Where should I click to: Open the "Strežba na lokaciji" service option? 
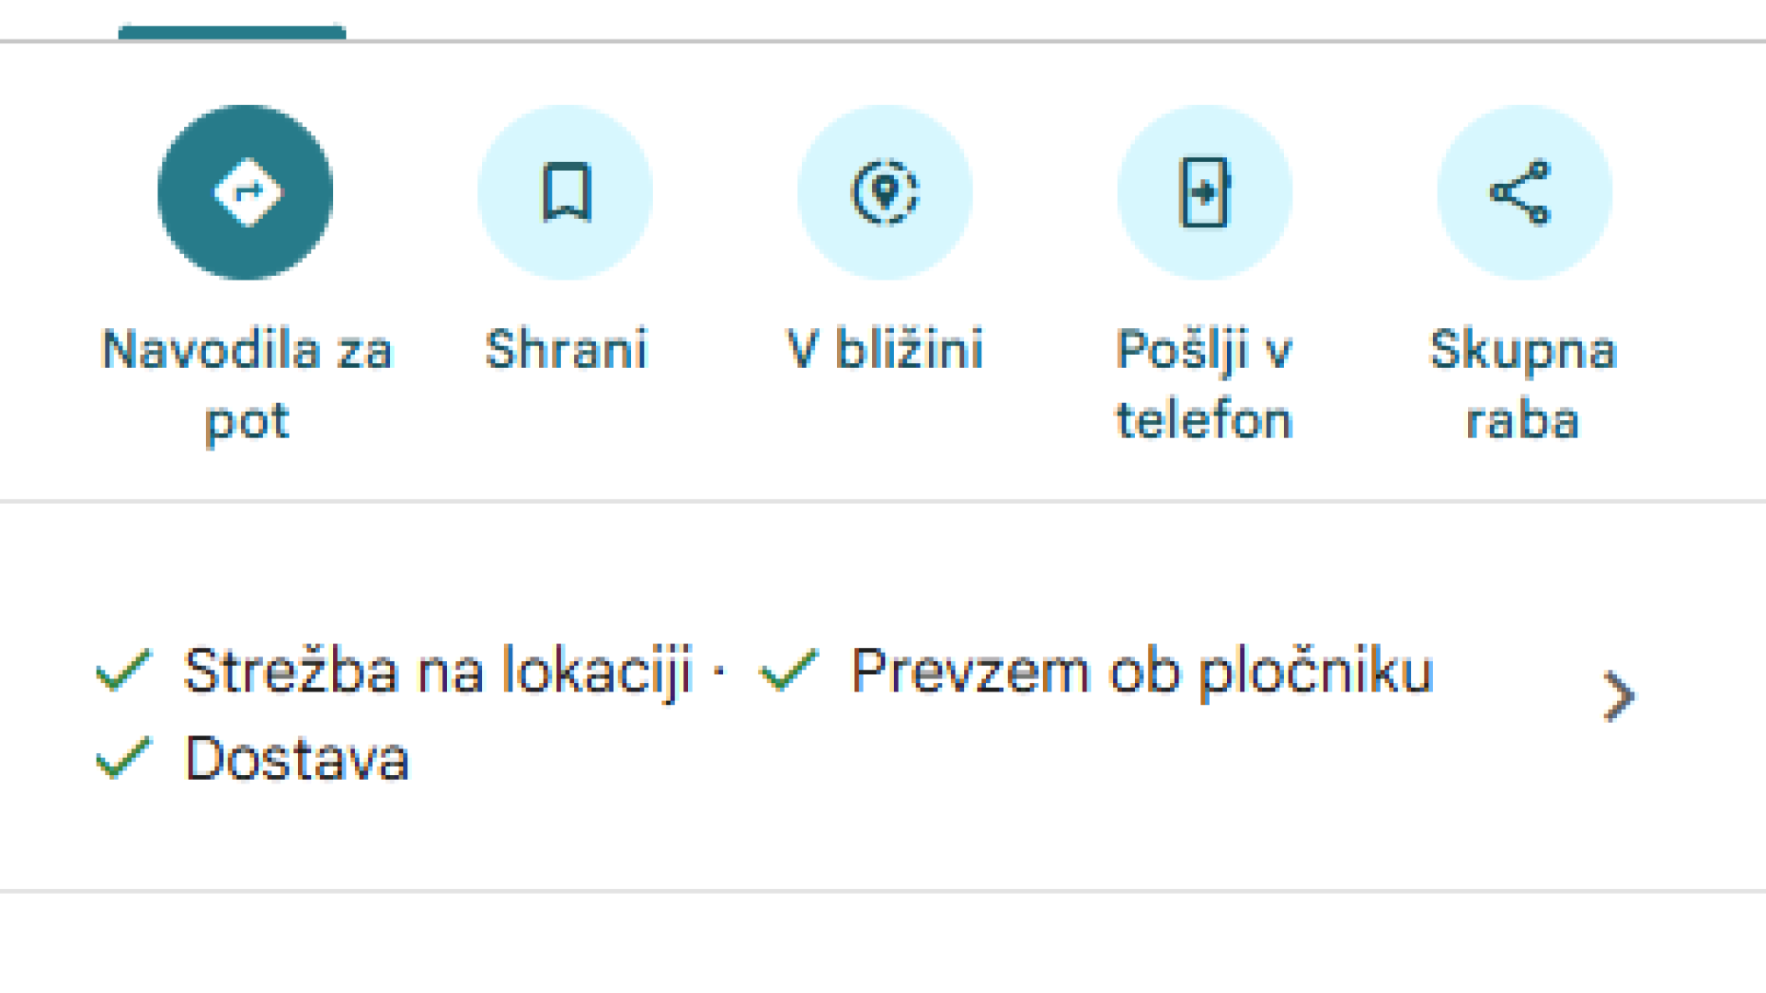tap(437, 670)
